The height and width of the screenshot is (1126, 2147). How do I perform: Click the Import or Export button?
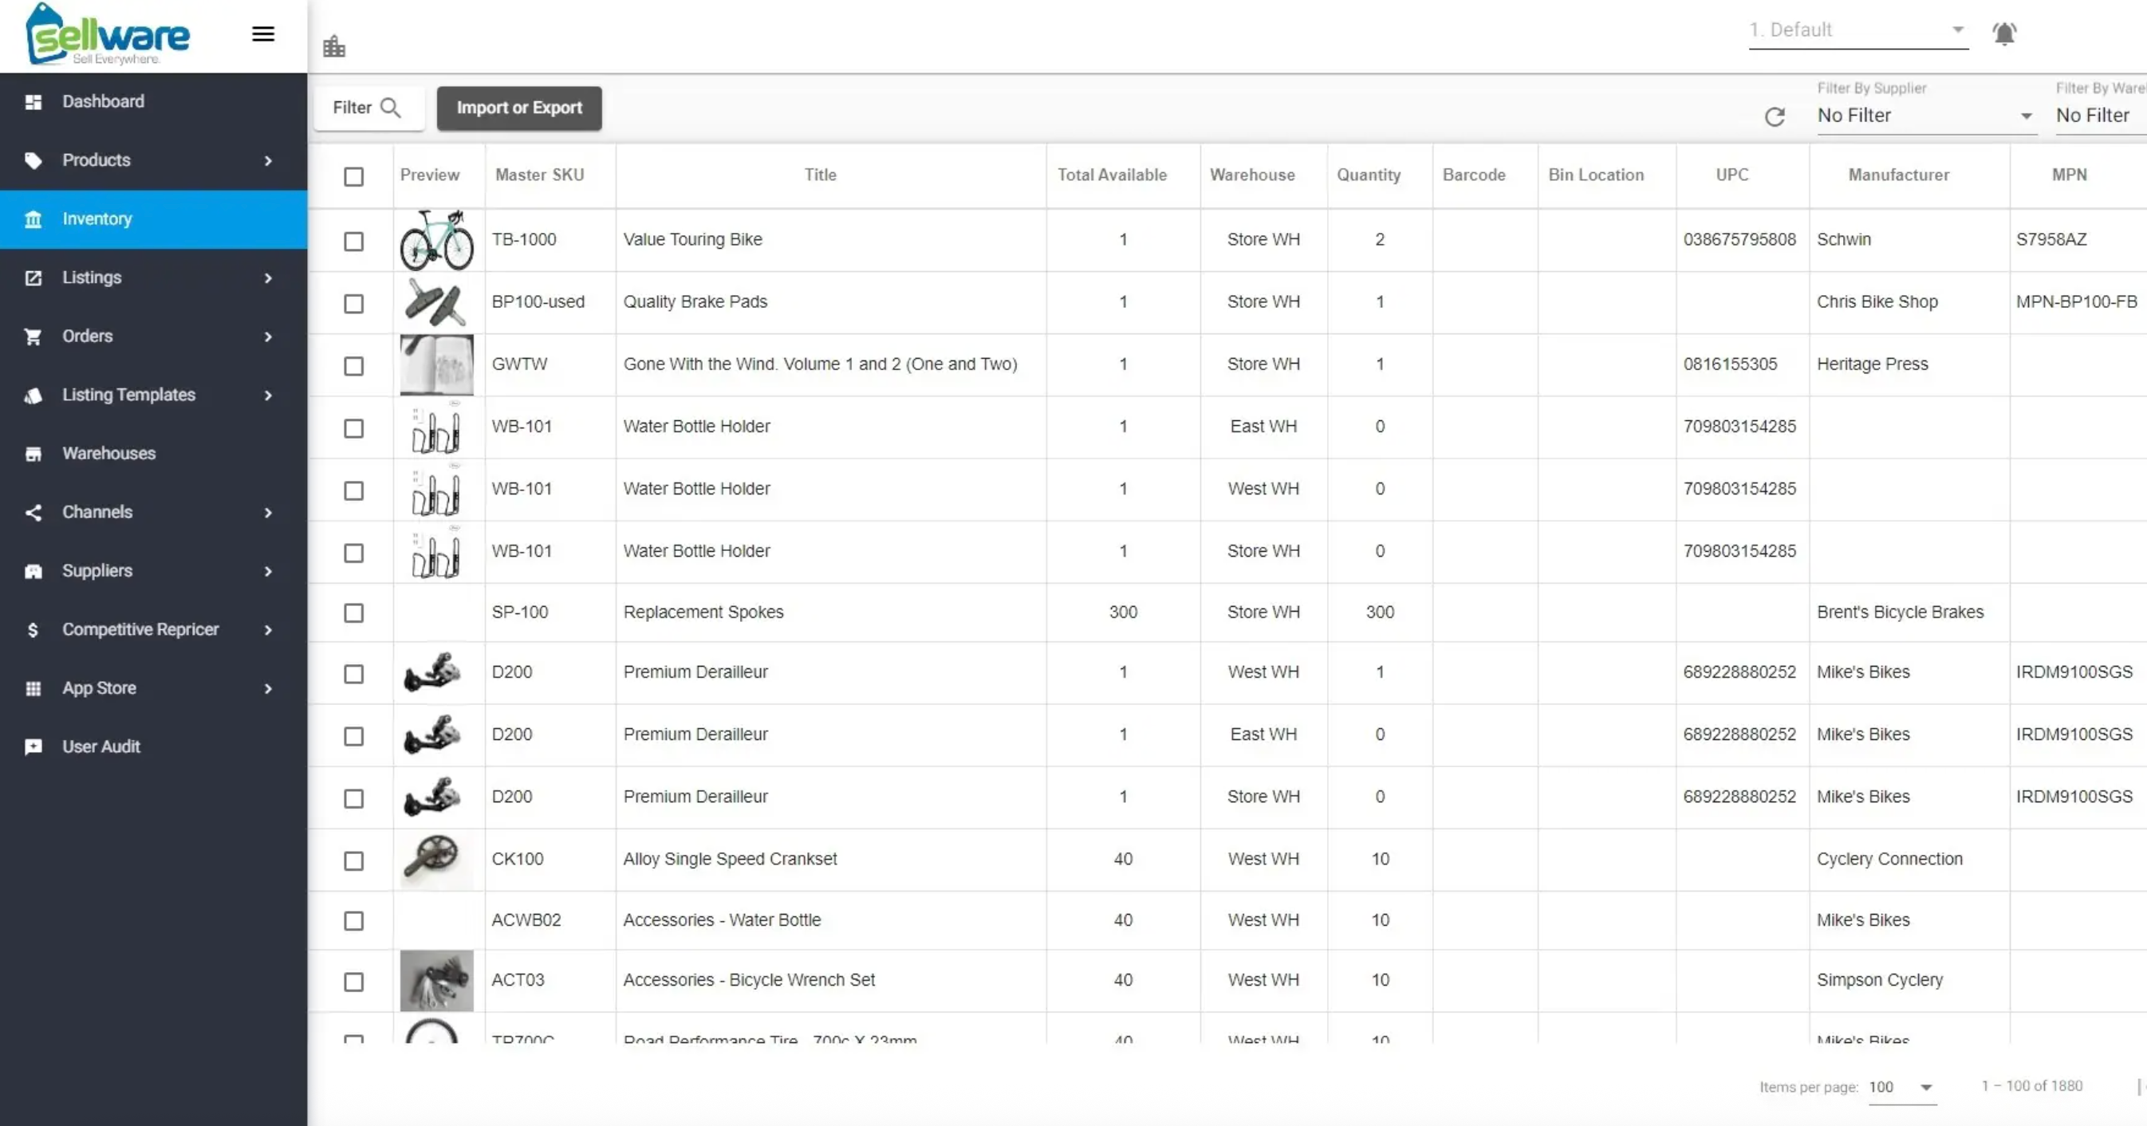(519, 108)
